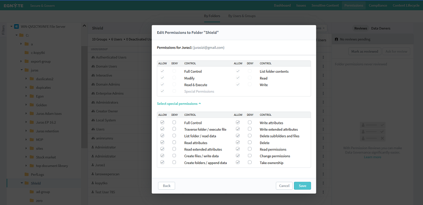Toggle Allow for List folder / read data

[162, 136]
